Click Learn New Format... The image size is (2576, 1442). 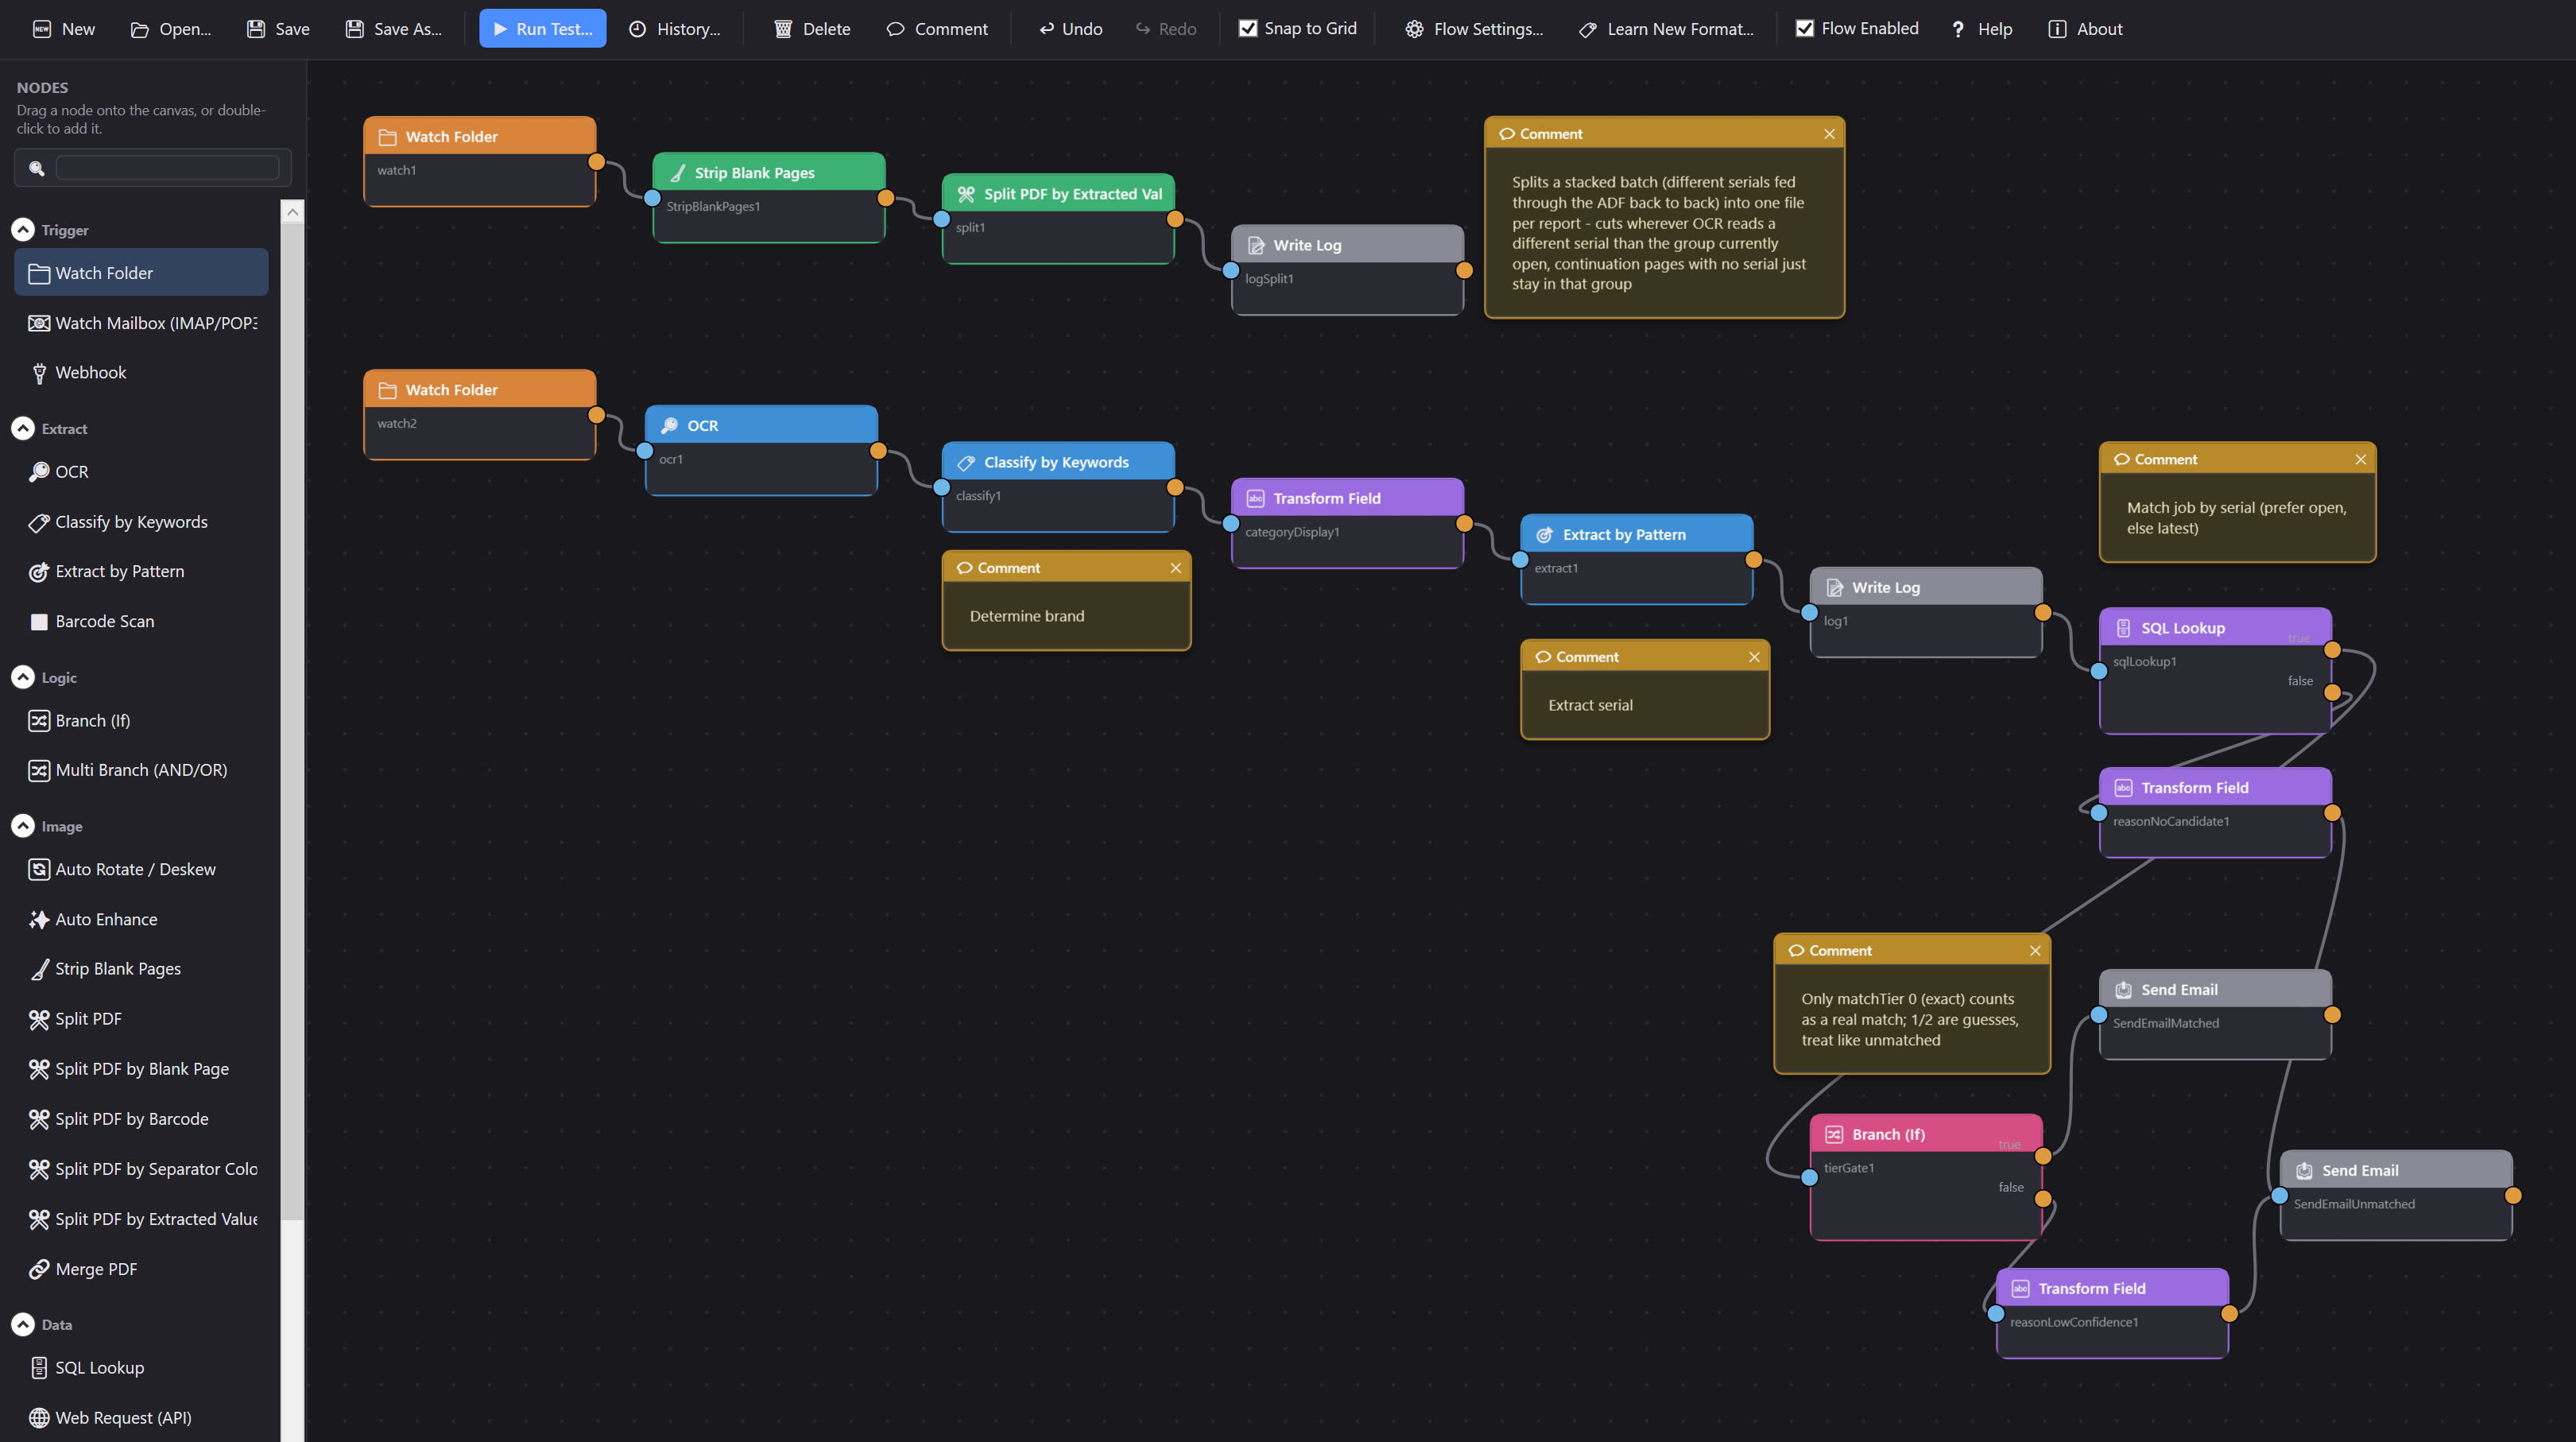(1666, 29)
